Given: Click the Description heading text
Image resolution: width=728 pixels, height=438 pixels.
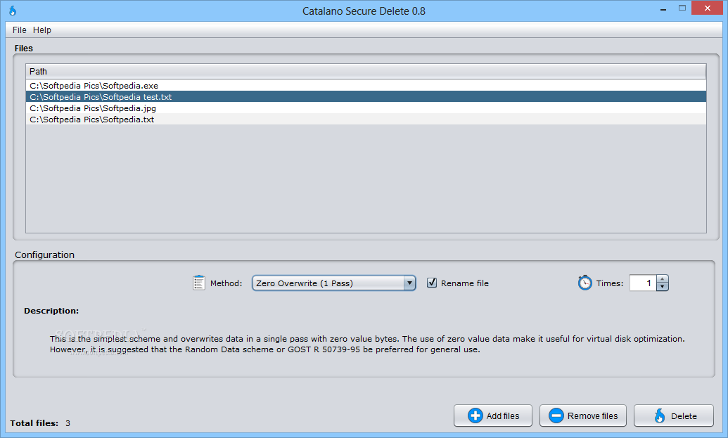Looking at the screenshot, I should pos(51,311).
